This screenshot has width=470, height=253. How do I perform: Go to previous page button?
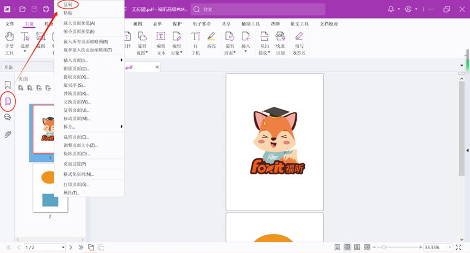(18, 248)
